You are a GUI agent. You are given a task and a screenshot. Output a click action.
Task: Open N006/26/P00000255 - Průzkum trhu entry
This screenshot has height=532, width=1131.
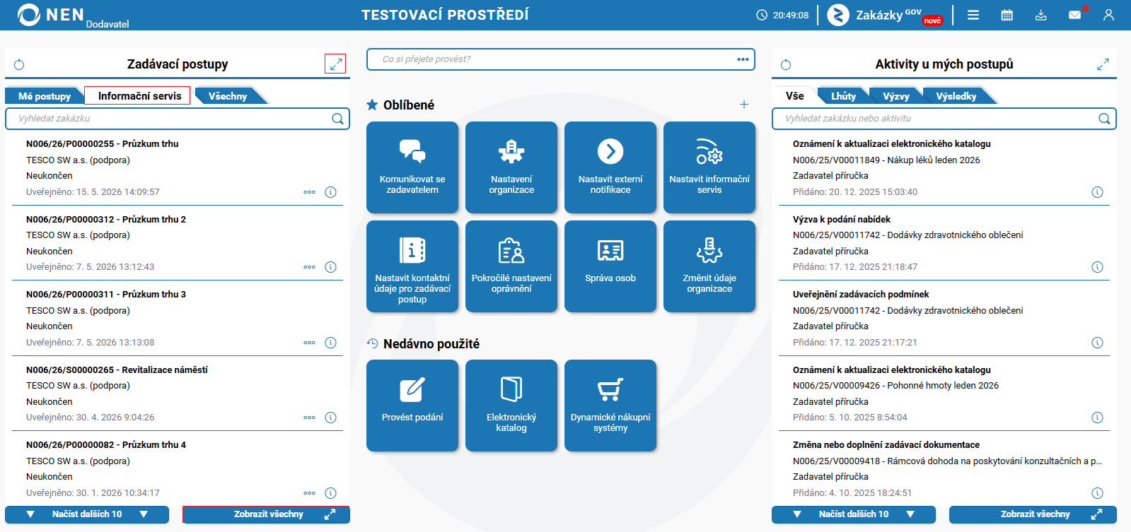coord(102,143)
